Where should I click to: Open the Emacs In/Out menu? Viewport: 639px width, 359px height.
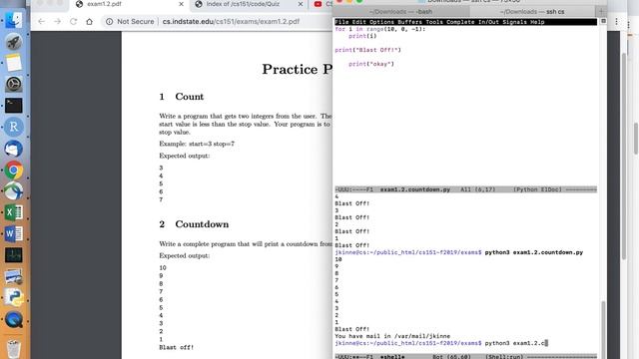click(x=488, y=22)
